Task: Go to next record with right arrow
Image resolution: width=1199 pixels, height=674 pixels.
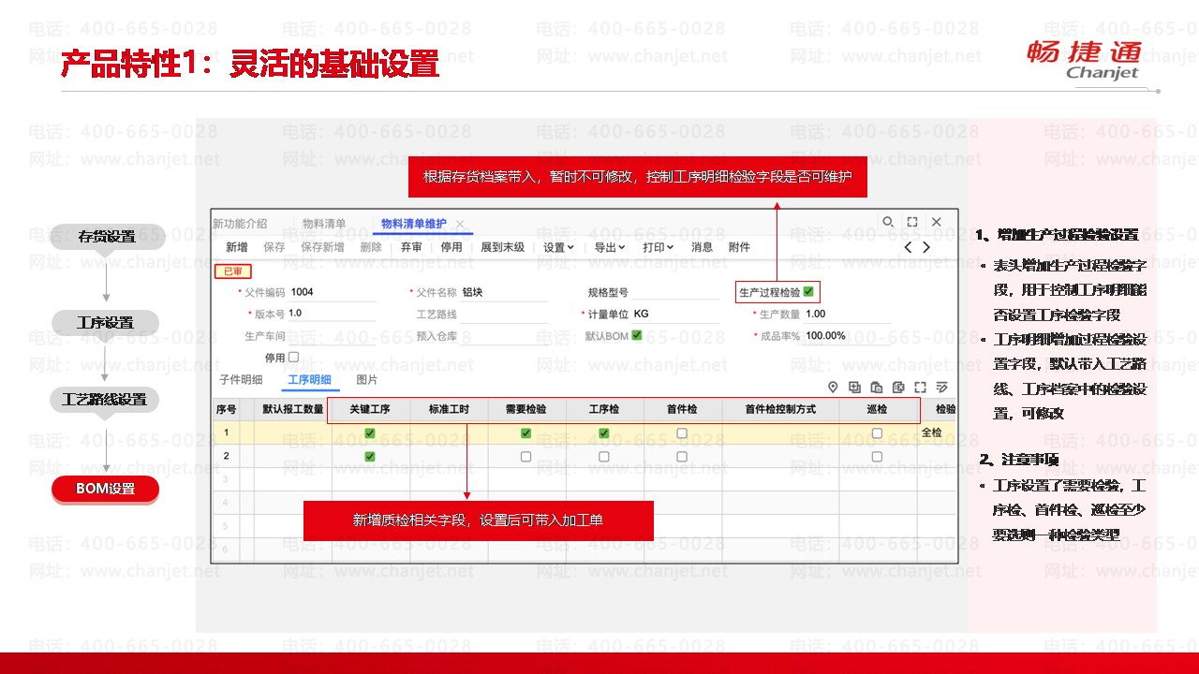Action: pos(926,247)
